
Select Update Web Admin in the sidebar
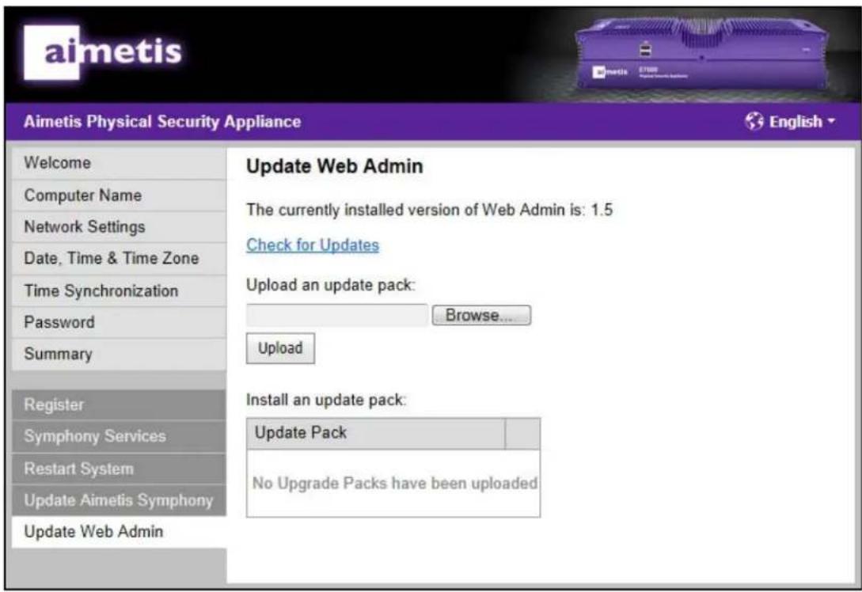[119, 532]
